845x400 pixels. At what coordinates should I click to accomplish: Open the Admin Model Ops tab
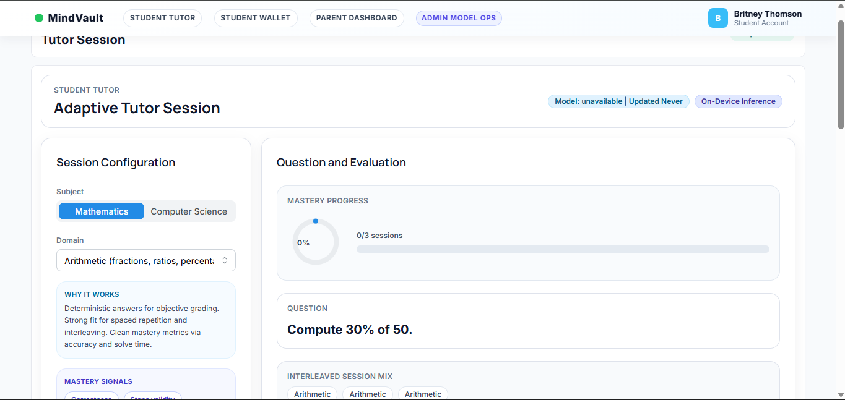tap(459, 18)
